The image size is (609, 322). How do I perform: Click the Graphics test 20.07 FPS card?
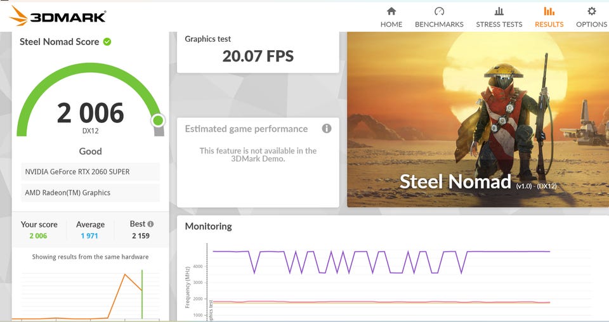(x=258, y=53)
